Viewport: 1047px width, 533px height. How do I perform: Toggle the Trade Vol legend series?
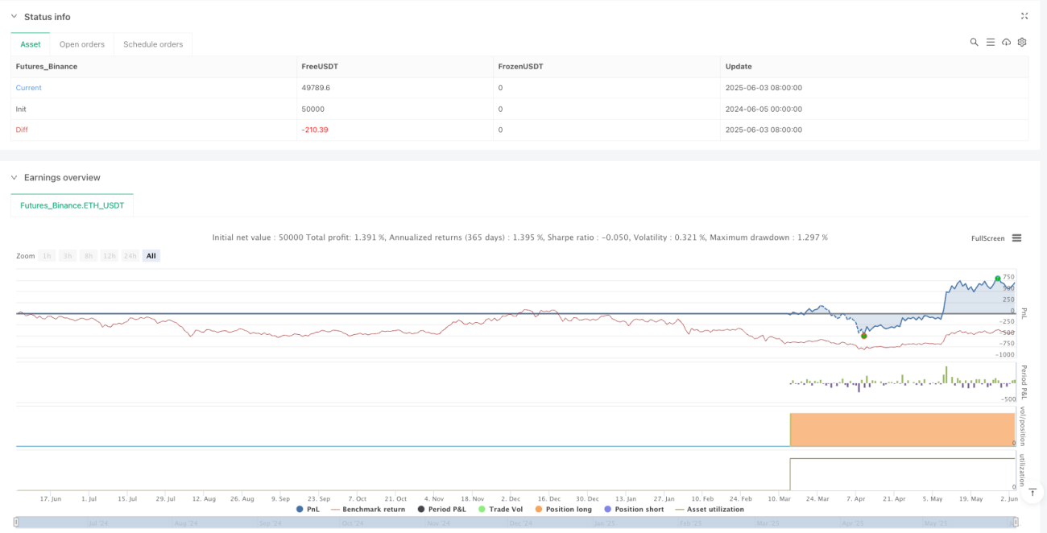click(x=500, y=509)
